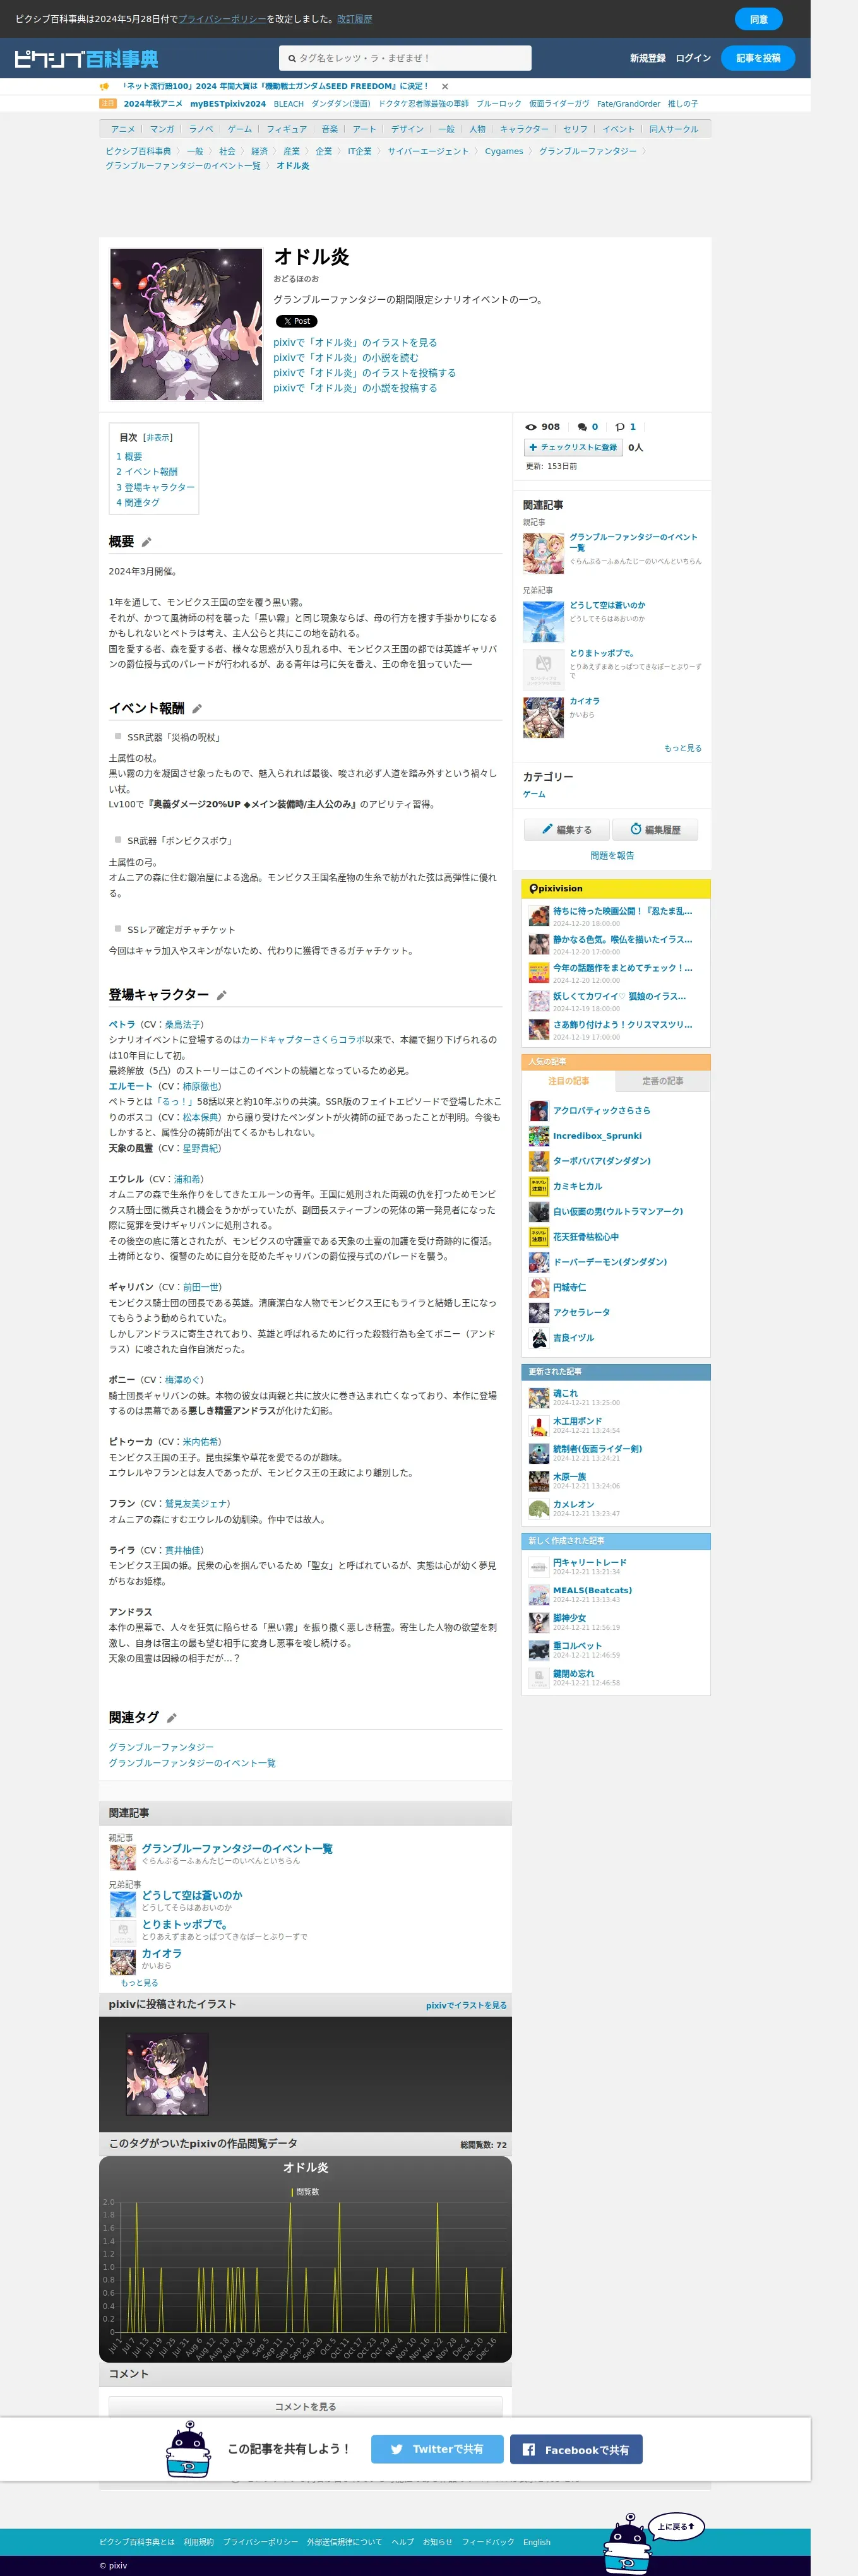
Task: Open the pixiv illustration thumbnail in dark panel
Action: pos(167,2074)
